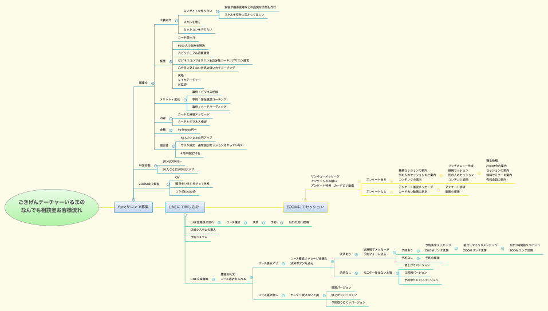This screenshot has height=311, width=548.
Task: Collapse the 'LINE文章構築' branch toggle
Action: [212, 279]
